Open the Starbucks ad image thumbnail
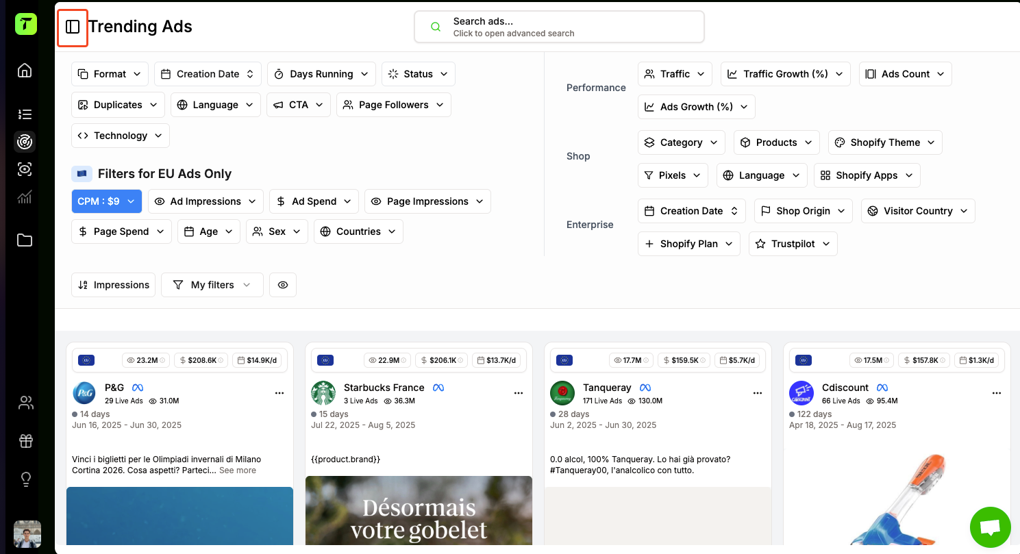Image resolution: width=1020 pixels, height=554 pixels. tap(419, 514)
